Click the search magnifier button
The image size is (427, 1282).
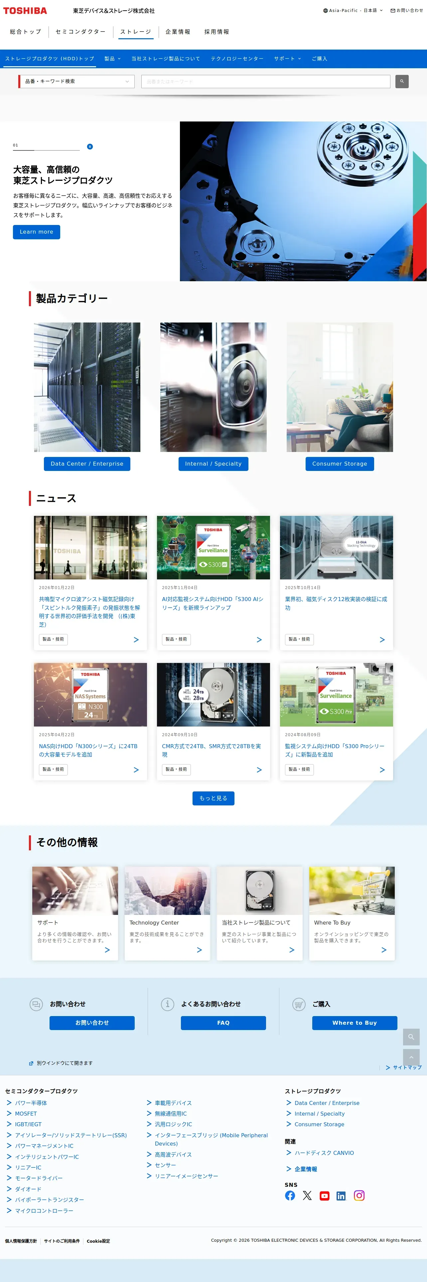402,81
